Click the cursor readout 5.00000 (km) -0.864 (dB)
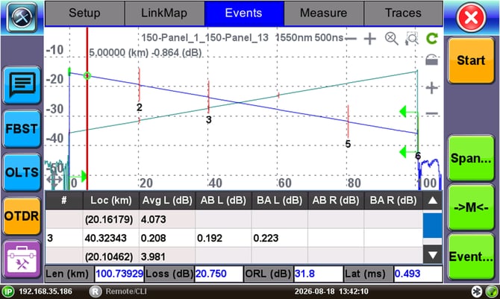The width and height of the screenshot is (500, 299). tap(145, 53)
